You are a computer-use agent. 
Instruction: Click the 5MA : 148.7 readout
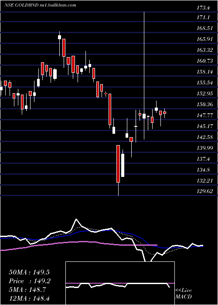tap(27, 290)
